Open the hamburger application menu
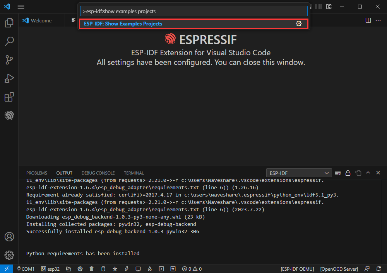The height and width of the screenshot is (273, 387). point(21,7)
